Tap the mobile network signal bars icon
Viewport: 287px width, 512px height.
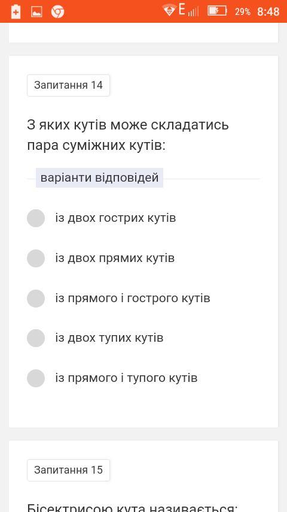(x=193, y=13)
